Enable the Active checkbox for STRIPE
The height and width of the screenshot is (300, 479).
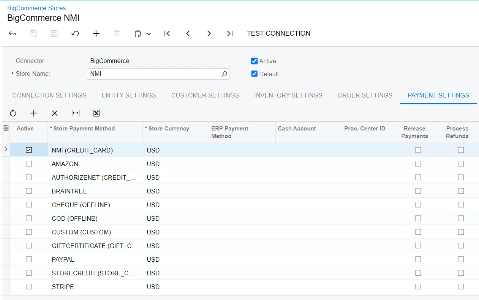[29, 287]
